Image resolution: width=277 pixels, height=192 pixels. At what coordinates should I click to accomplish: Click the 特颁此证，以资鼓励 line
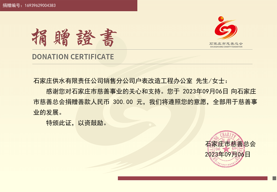click(x=76, y=123)
